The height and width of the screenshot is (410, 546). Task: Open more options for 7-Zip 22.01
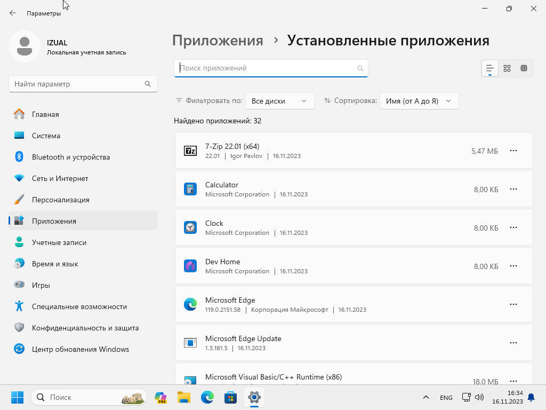point(513,151)
